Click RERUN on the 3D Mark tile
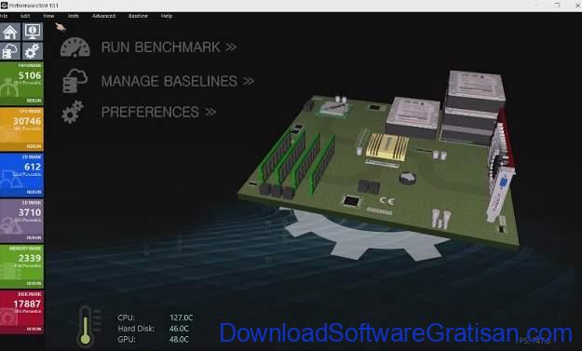Screen dimensions: 582x351 (34, 237)
